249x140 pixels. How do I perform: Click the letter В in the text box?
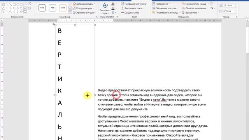coord(60,31)
